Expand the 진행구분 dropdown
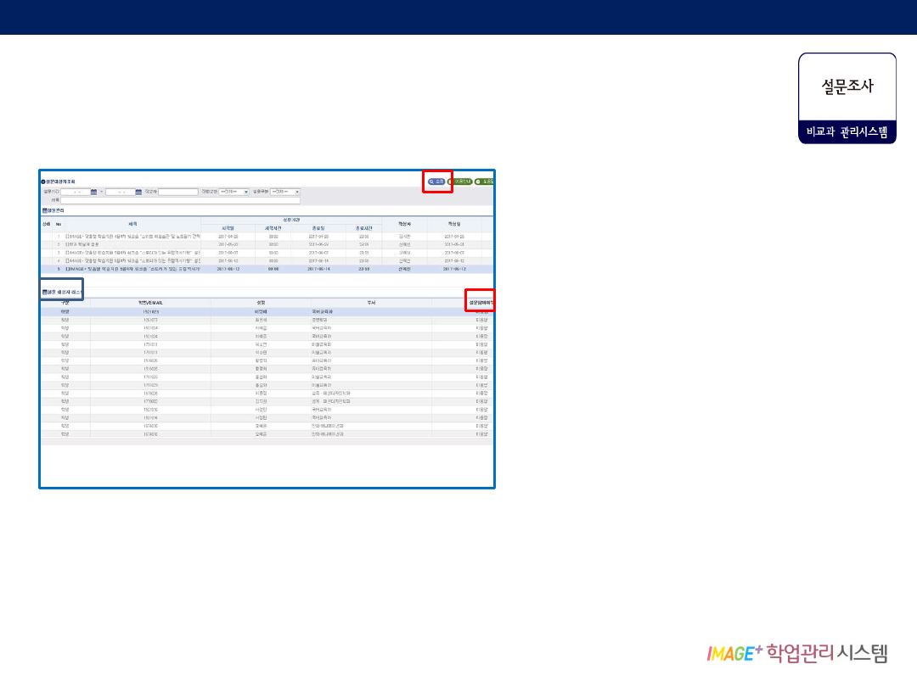This screenshot has width=917, height=687. tap(233, 192)
